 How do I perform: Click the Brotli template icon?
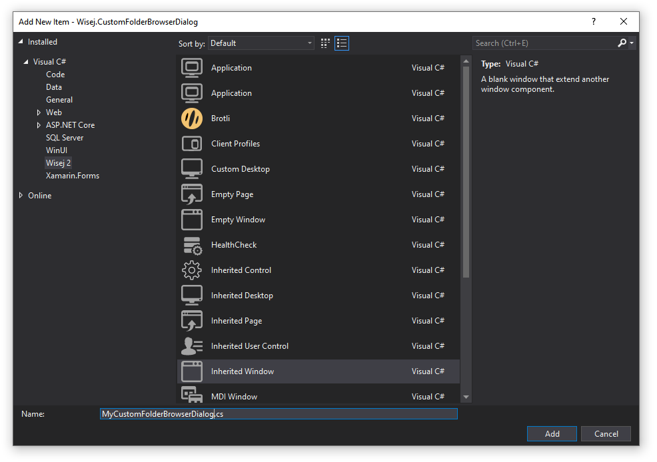tap(192, 118)
